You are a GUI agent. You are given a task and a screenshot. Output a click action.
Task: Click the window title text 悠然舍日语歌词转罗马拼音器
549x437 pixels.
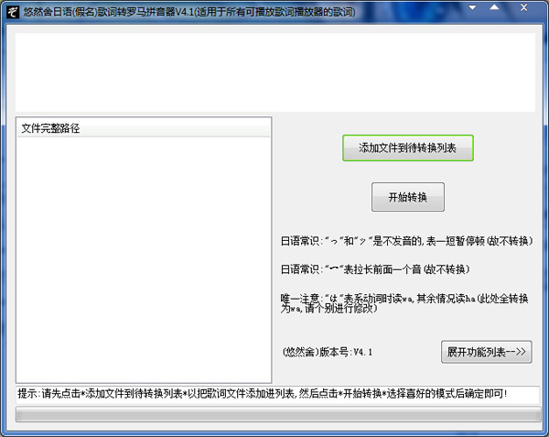tap(183, 12)
